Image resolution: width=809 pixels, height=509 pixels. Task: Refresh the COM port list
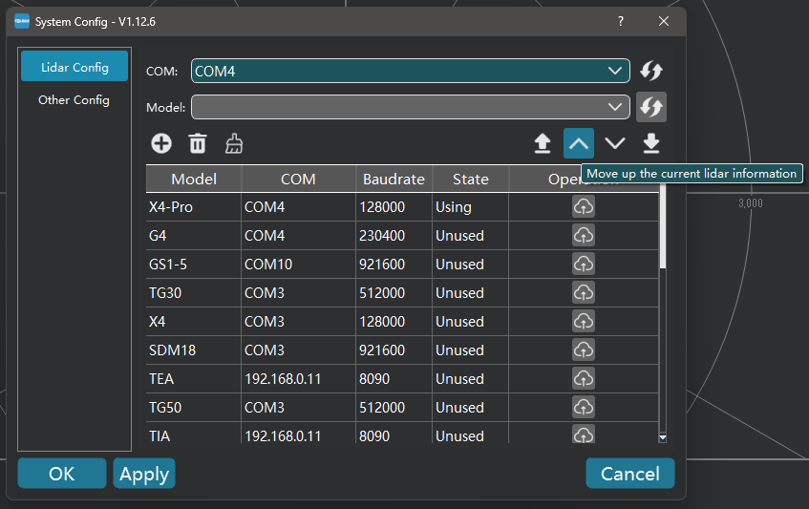[x=651, y=71]
